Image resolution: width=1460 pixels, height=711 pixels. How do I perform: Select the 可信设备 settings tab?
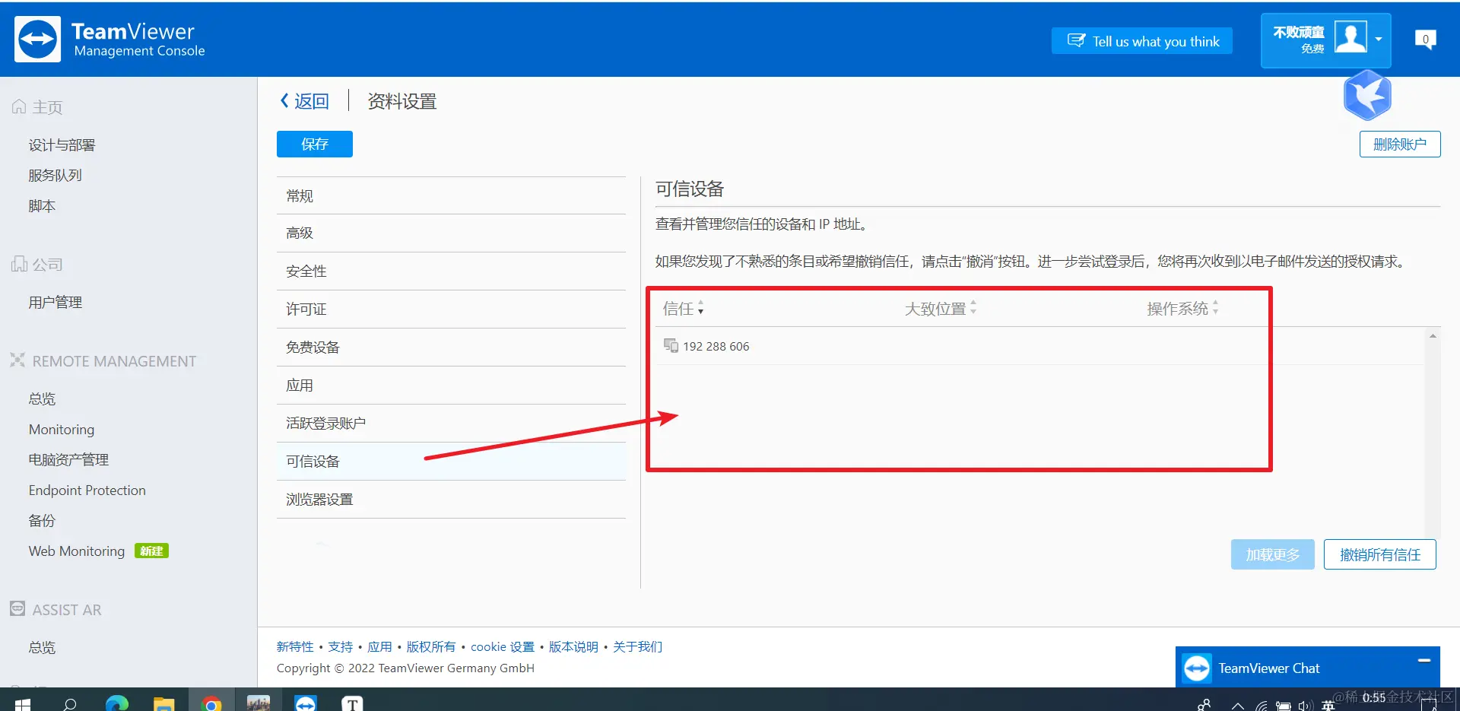[x=451, y=461]
